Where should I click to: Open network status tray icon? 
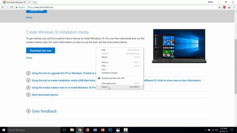[213, 130]
